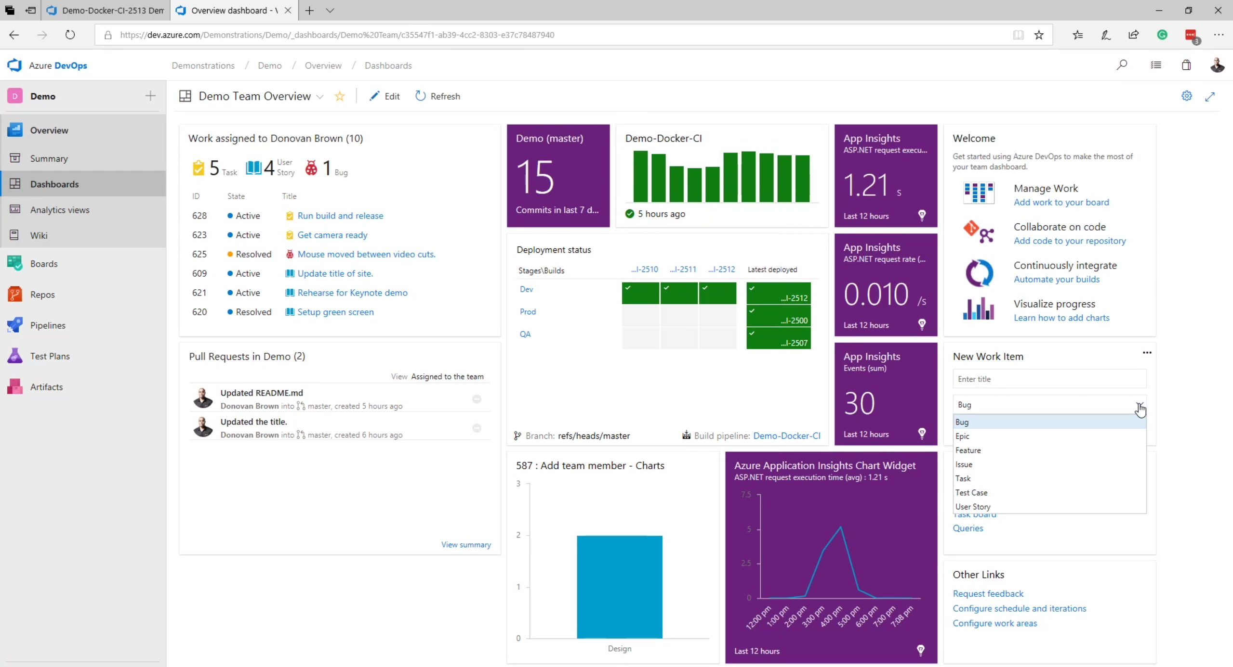Viewport: 1233px width, 667px height.
Task: Open the Test Plans hub
Action: click(83, 356)
